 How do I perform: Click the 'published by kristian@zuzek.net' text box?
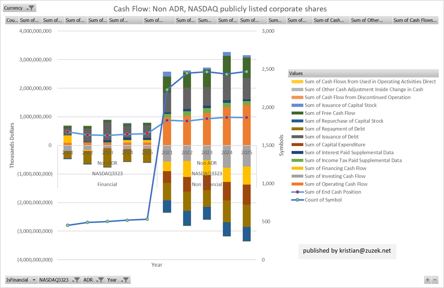[347, 251]
